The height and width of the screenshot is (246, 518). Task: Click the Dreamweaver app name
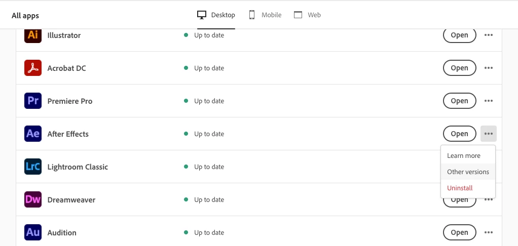[71, 200]
